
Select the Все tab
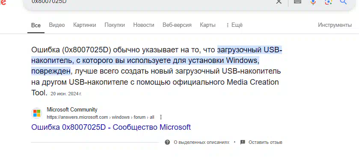click(36, 25)
